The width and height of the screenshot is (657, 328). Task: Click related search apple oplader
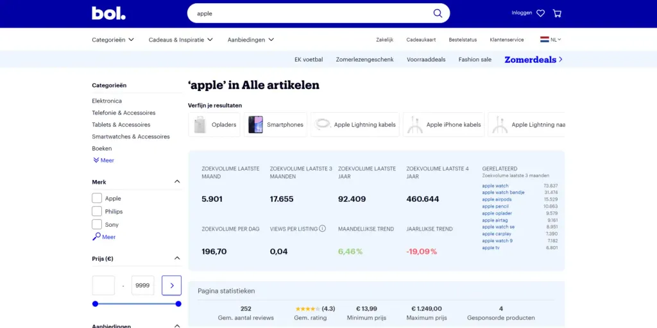497,213
